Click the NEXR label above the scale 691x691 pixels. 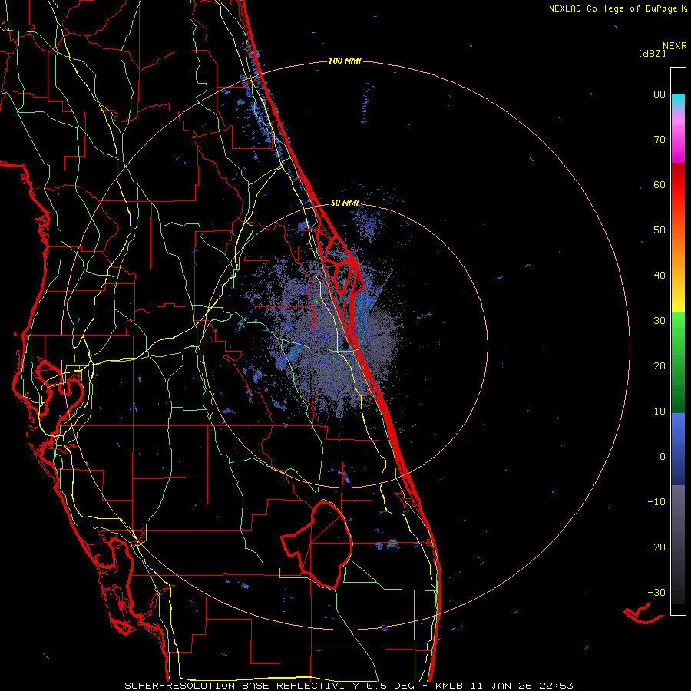click(674, 46)
